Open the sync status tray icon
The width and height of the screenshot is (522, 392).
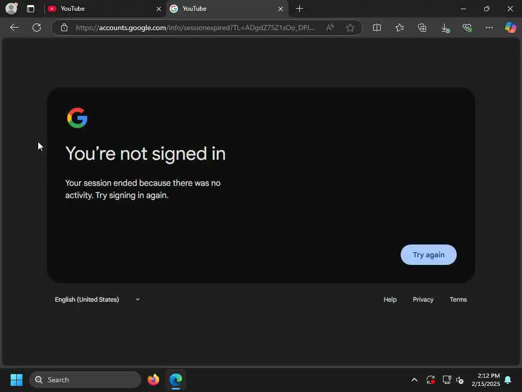click(430, 380)
